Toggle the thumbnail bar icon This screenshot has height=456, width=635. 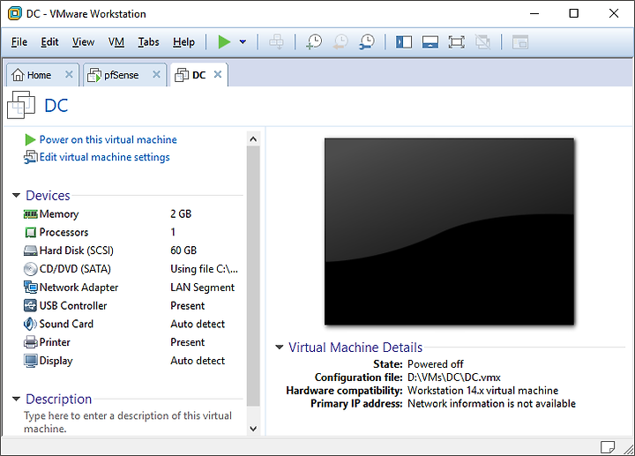click(x=430, y=42)
